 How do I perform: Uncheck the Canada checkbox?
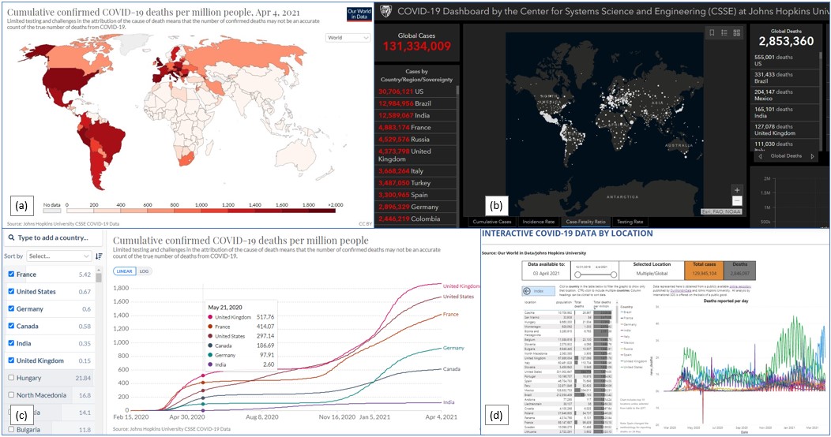12,326
